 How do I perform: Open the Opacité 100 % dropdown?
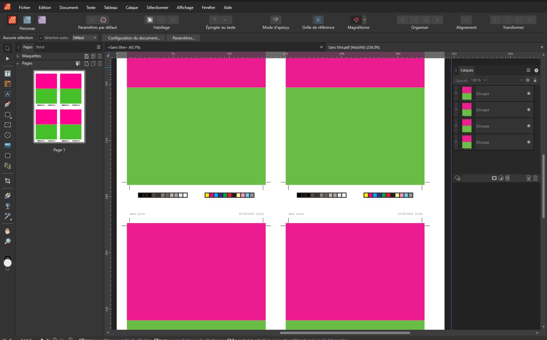[478, 80]
